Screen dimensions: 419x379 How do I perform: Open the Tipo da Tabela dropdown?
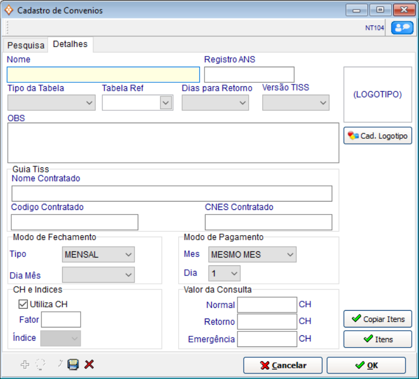[x=51, y=102]
